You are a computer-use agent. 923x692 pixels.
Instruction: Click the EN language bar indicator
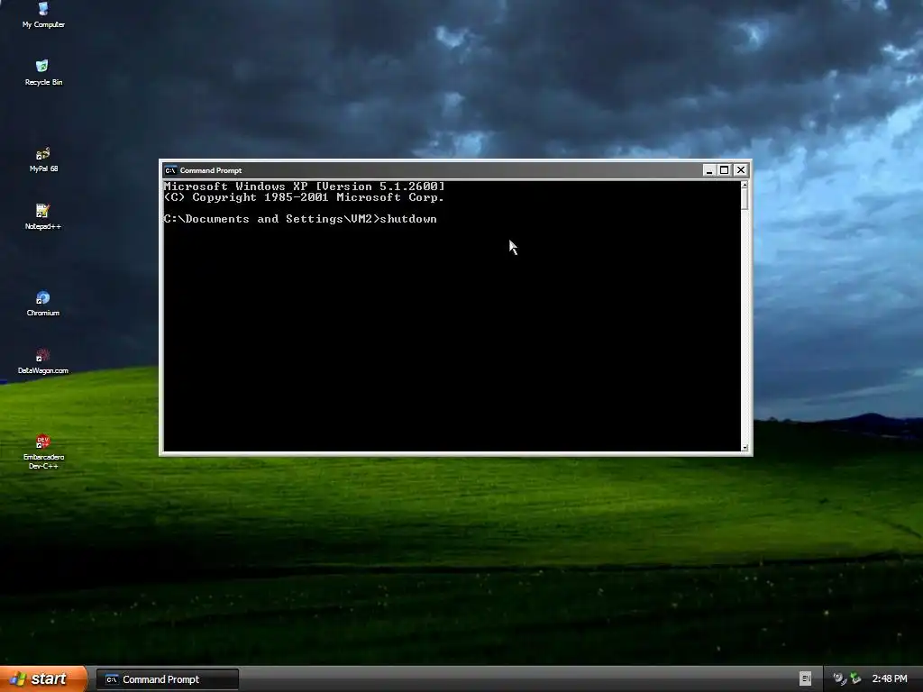805,678
